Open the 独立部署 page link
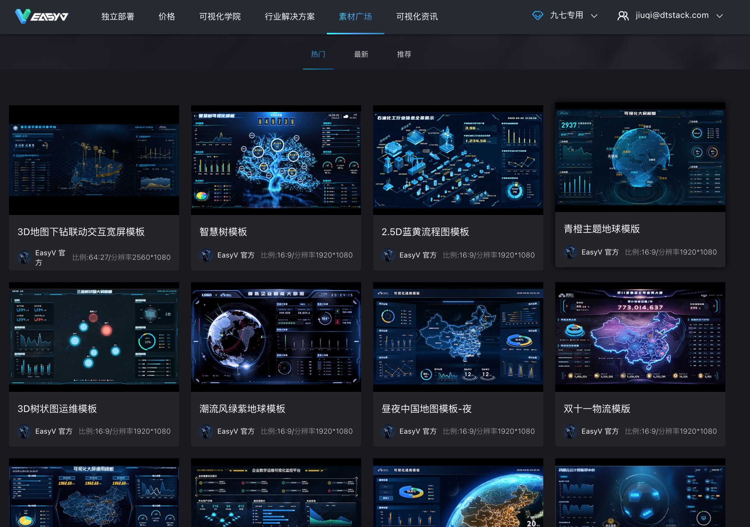The image size is (750, 527). 118,16
